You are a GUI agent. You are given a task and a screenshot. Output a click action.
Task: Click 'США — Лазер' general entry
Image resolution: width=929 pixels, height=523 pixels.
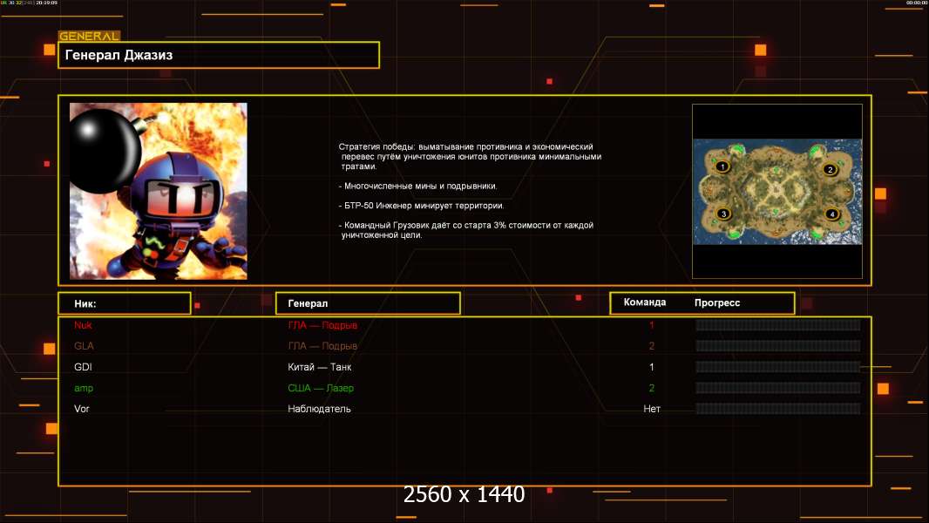click(321, 388)
